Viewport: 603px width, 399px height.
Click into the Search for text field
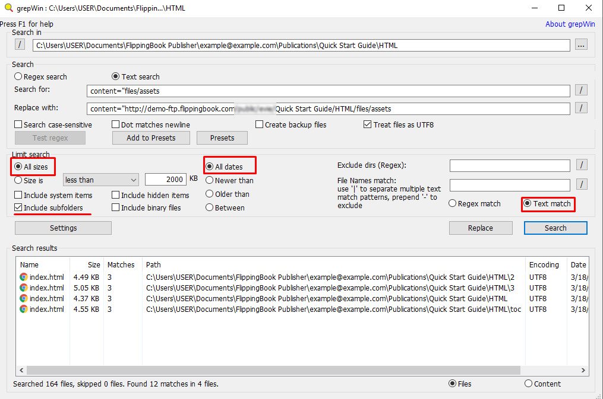pyautogui.click(x=329, y=91)
